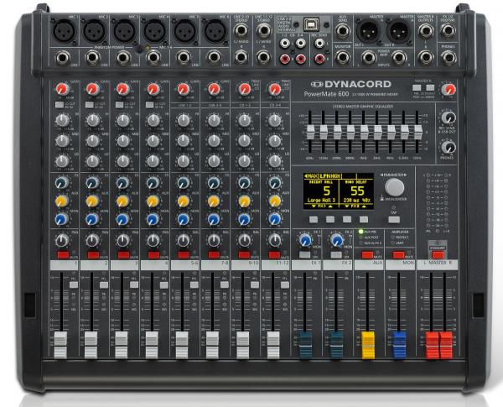The width and height of the screenshot is (503, 407).
Task: Click channel 2 HI equalizer knob
Action: [x=93, y=121]
